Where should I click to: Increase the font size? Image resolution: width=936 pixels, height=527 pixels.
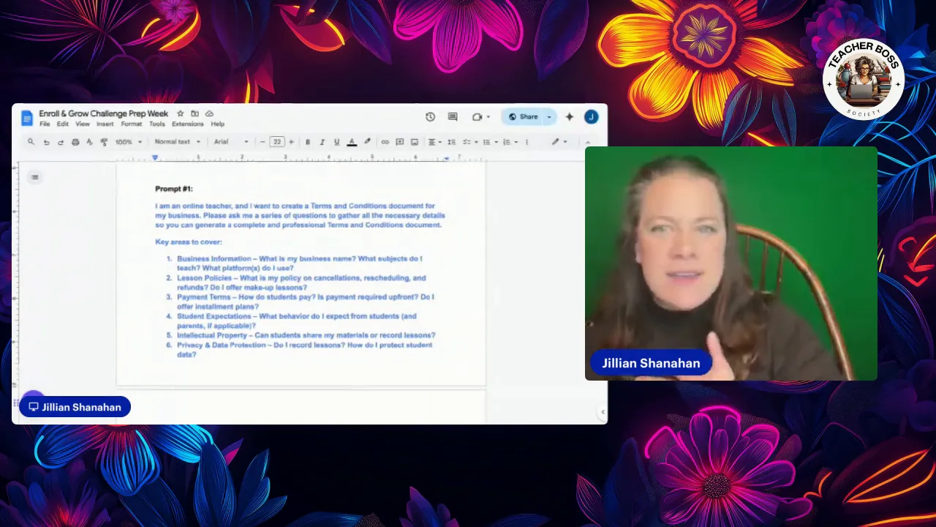pyautogui.click(x=291, y=142)
